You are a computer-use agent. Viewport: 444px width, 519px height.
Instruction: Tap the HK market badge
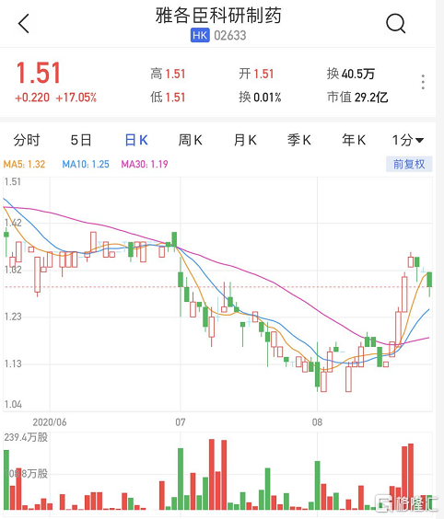pyautogui.click(x=200, y=35)
